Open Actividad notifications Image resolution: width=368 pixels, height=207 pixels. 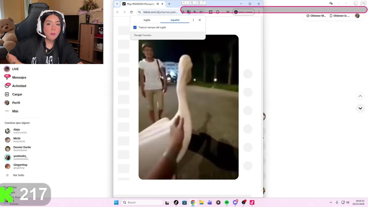pyautogui.click(x=15, y=86)
